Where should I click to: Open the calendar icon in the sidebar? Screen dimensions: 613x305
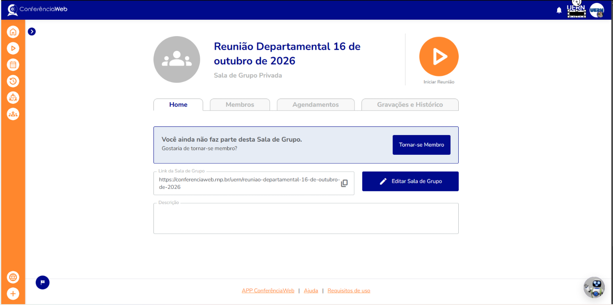13,65
